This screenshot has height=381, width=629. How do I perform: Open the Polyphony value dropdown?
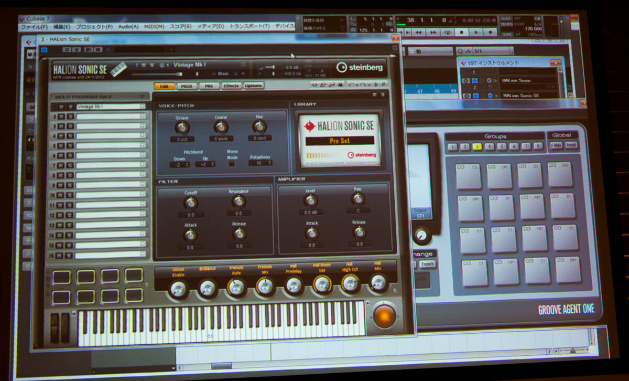click(261, 163)
